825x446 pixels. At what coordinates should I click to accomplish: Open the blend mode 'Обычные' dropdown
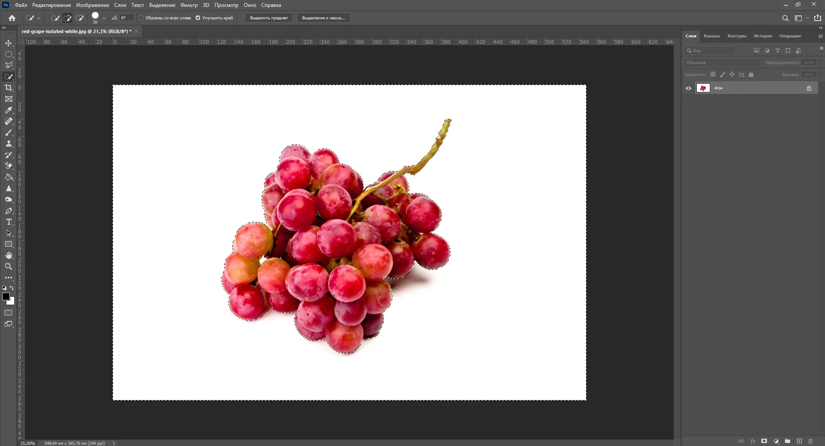pos(723,63)
